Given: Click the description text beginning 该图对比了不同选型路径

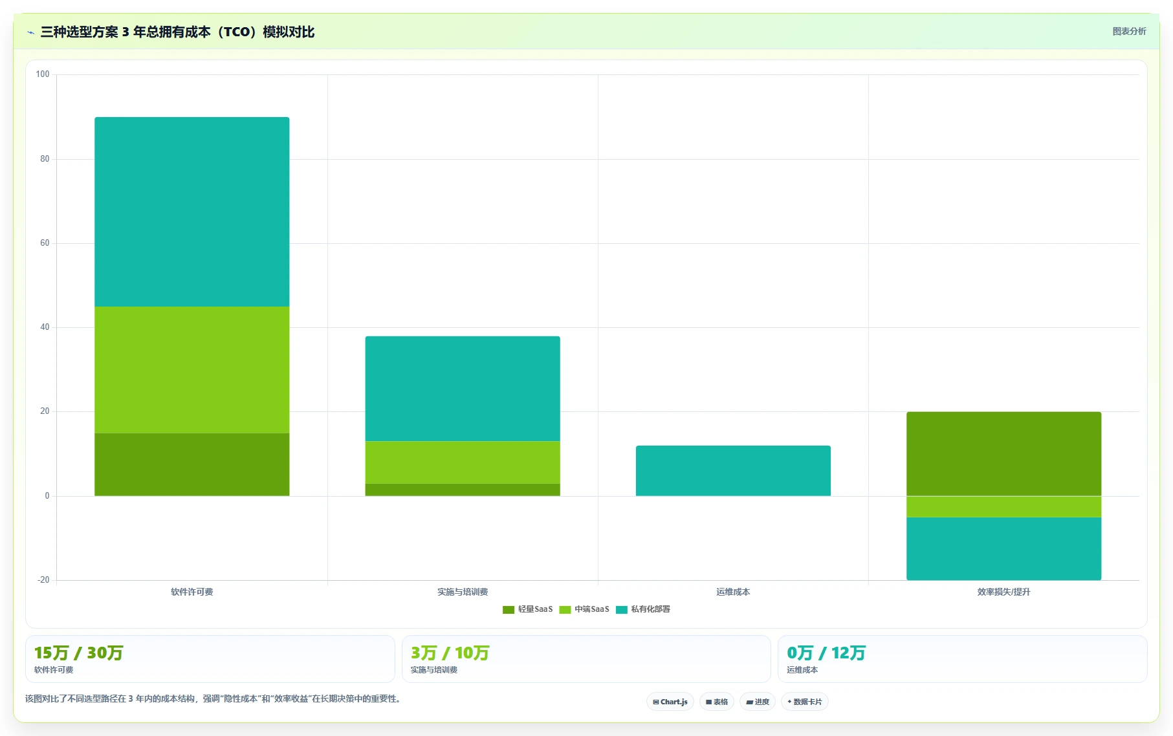Looking at the screenshot, I should pos(214,698).
